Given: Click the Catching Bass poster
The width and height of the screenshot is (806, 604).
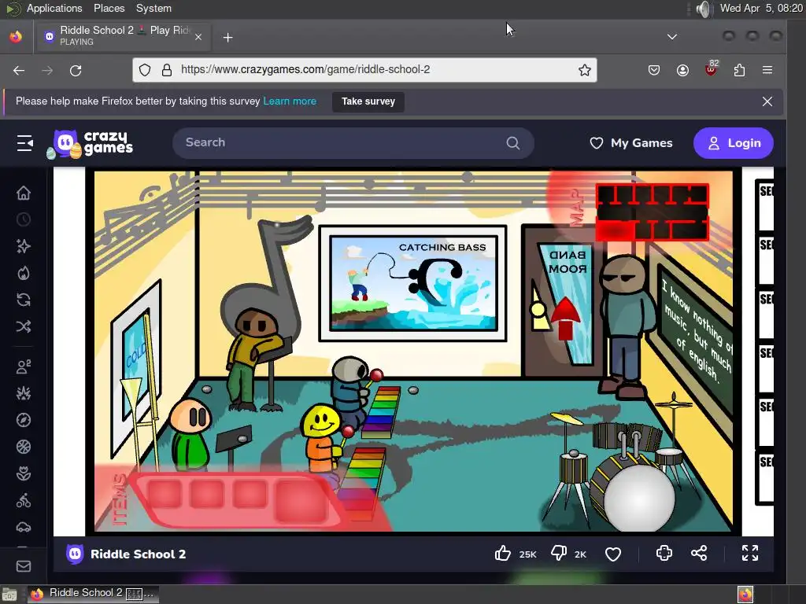Looking at the screenshot, I should coord(412,283).
